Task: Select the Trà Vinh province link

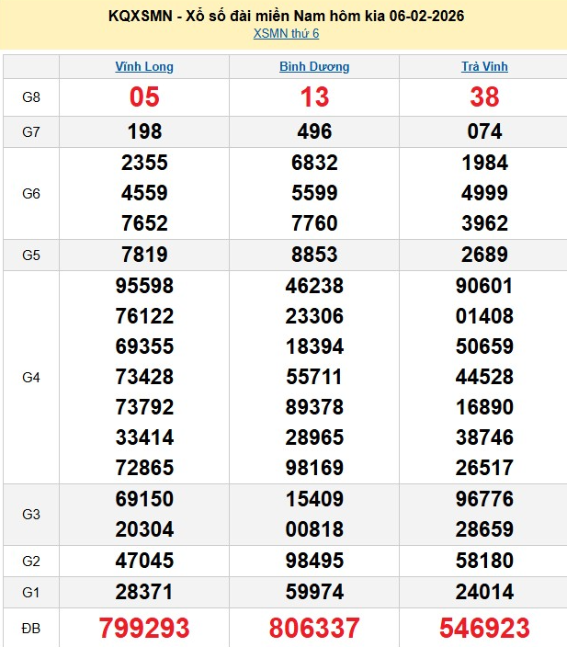Action: (x=484, y=67)
